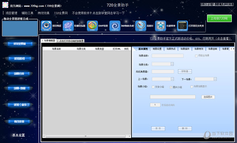This screenshot has width=237, height=143.
Task: Click the 打开XML column header
Action: click(117, 49)
